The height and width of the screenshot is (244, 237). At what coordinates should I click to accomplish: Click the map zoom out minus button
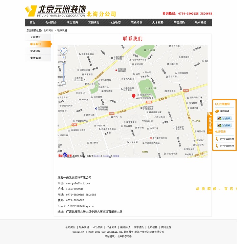(64, 83)
